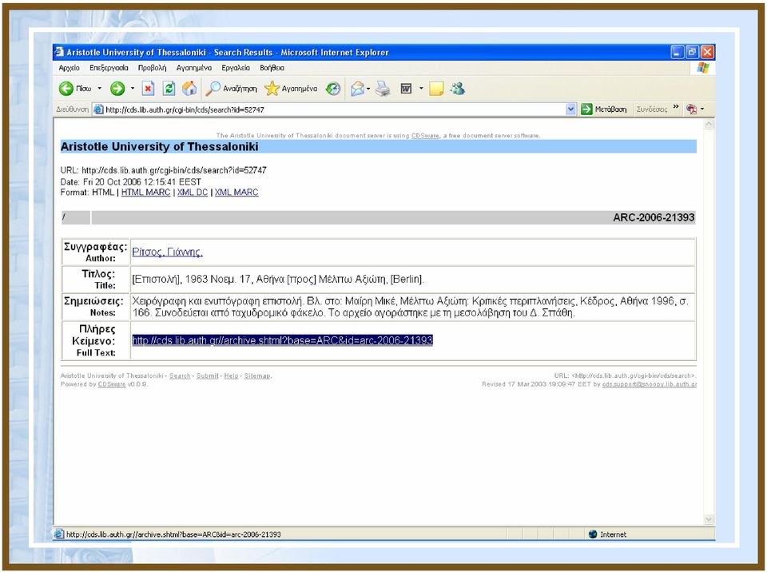Print the page with printer icon

click(383, 89)
